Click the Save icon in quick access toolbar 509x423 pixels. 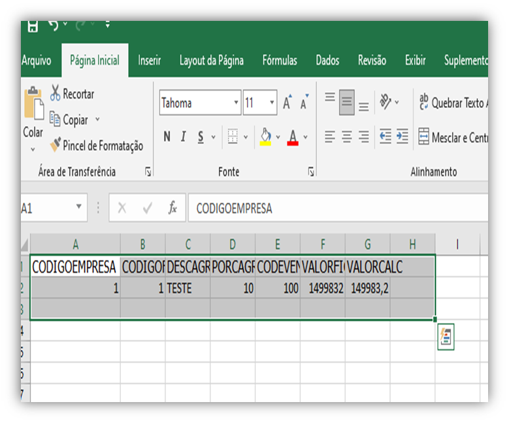(x=33, y=26)
